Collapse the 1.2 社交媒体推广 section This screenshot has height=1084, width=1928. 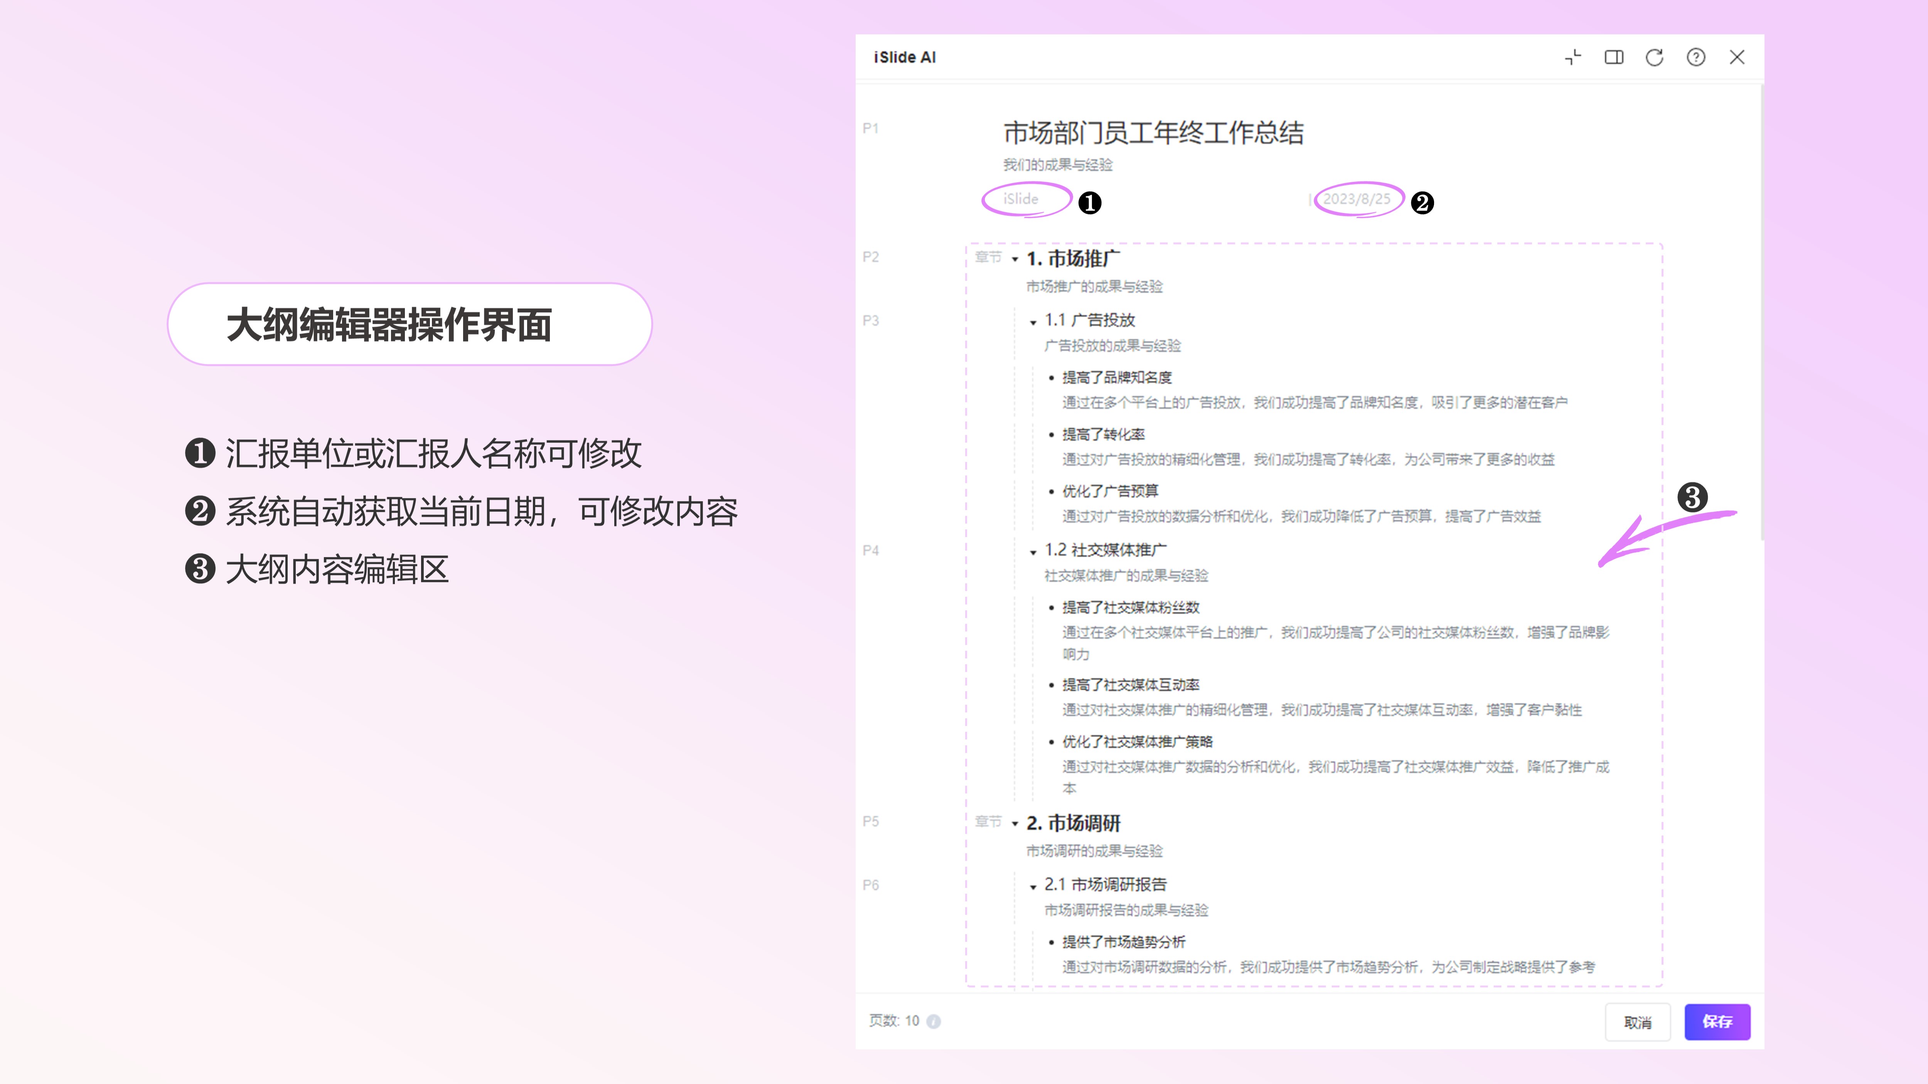coord(1033,552)
